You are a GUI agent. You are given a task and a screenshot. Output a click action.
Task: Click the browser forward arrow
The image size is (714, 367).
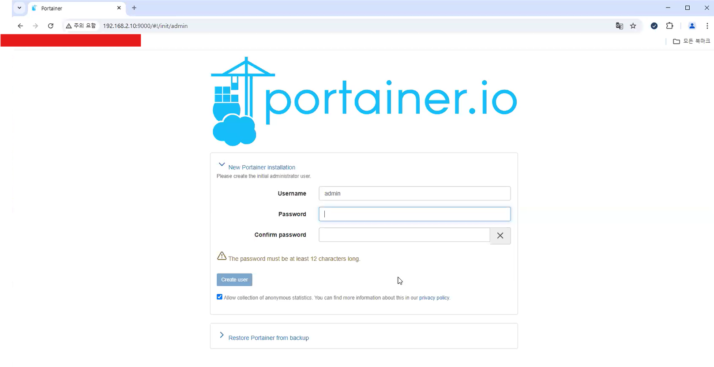[x=35, y=26]
